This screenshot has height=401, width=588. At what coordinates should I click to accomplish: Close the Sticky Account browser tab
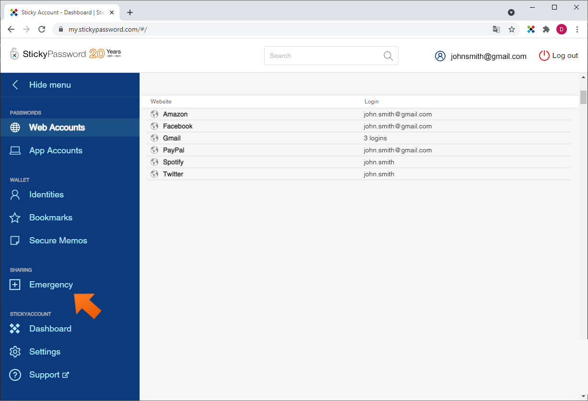(x=111, y=12)
